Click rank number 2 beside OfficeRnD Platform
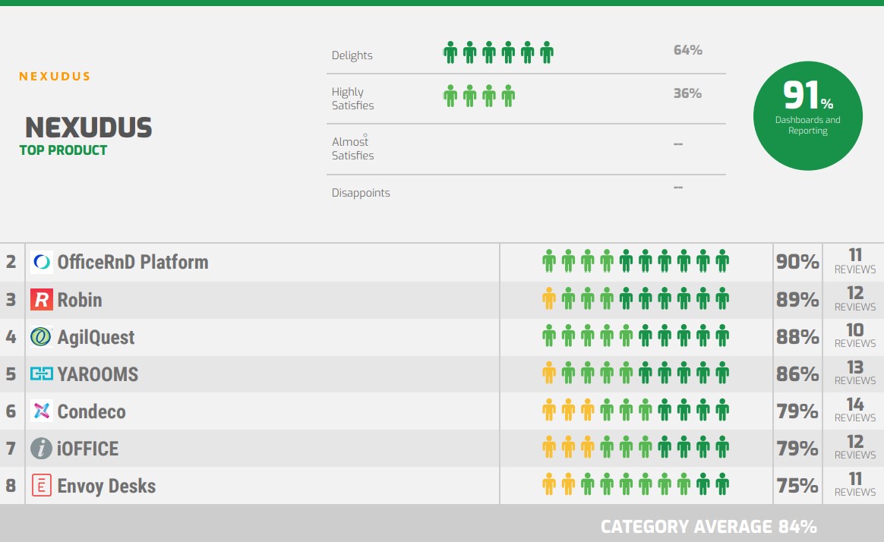This screenshot has height=542, width=884. coord(11,262)
